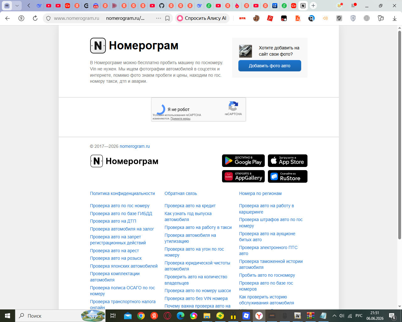Image resolution: width=402 pixels, height=322 pixels.
Task: Open the nomerogram.ru copyright link
Action: point(135,146)
